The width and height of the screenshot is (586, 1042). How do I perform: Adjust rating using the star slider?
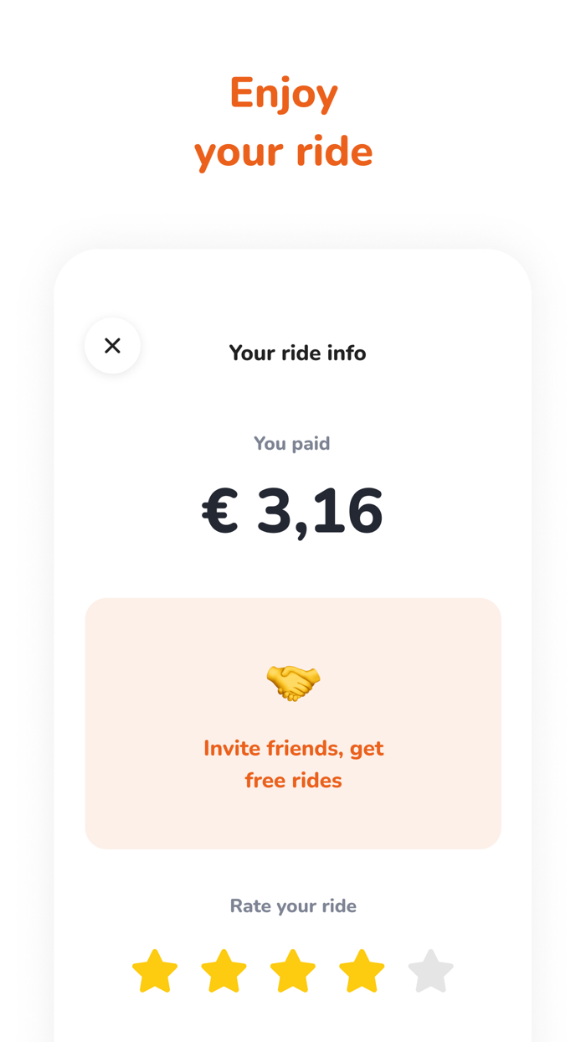click(x=292, y=970)
